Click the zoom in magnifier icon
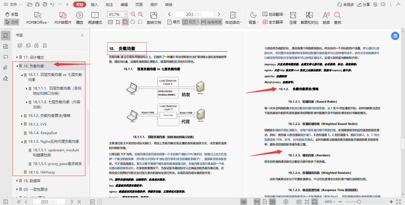The width and height of the screenshot is (405, 205). tap(141, 14)
